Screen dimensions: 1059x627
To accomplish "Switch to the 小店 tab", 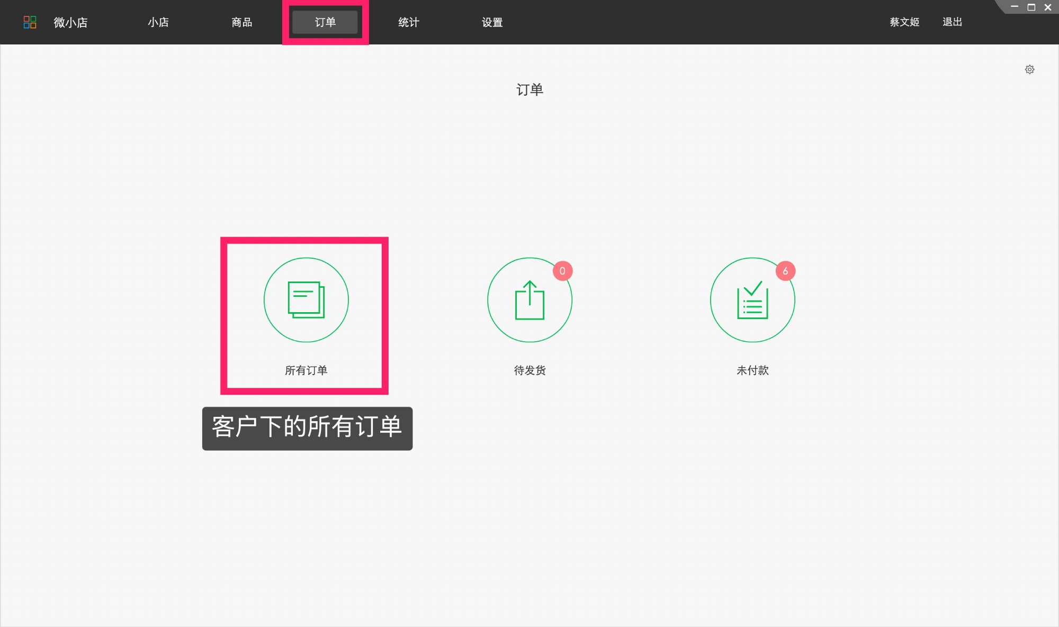I will [158, 22].
